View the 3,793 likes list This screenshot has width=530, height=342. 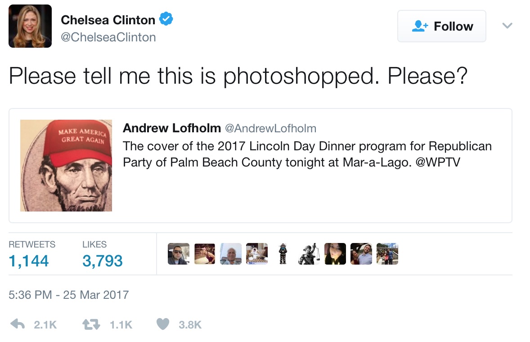(x=102, y=261)
